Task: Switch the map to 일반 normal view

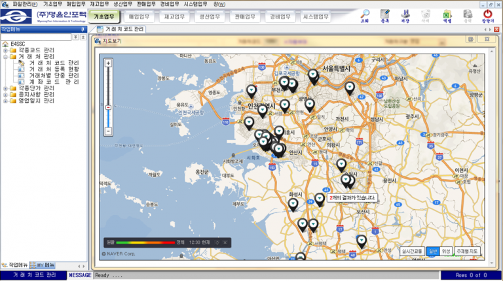Action: click(433, 251)
